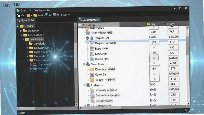Image resolution: width=204 pixels, height=115 pixels.
Task: Click the Ck copy icon in toolbar
Action: pos(19,15)
